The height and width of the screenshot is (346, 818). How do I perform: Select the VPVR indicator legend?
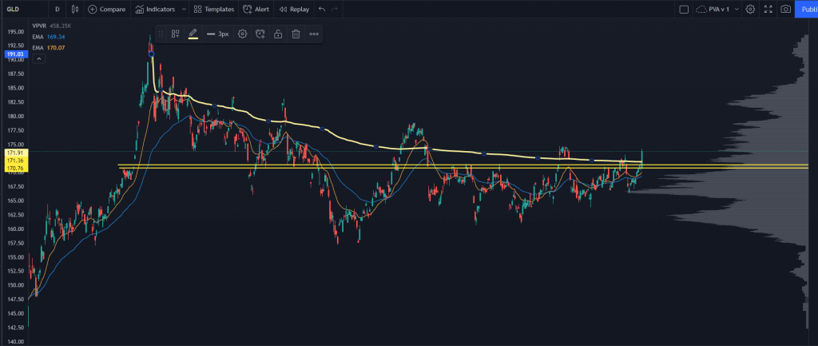coord(38,25)
